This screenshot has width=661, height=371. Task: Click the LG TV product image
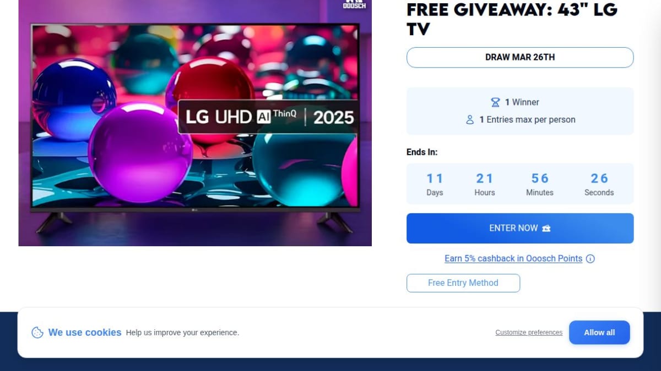(195, 123)
